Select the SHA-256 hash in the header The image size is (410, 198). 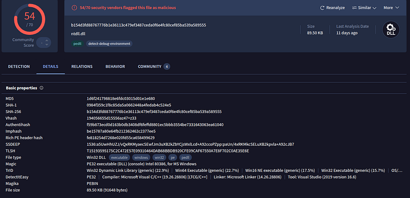(138, 25)
